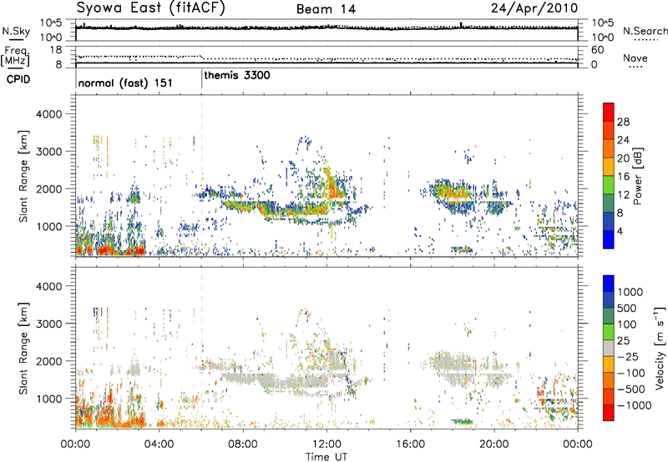The width and height of the screenshot is (668, 462).
Task: Click the "normal (fast) 151" CPID entry
Action: tap(125, 83)
